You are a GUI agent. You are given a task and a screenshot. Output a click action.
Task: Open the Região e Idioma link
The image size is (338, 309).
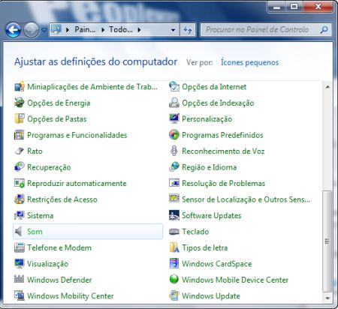click(x=210, y=167)
